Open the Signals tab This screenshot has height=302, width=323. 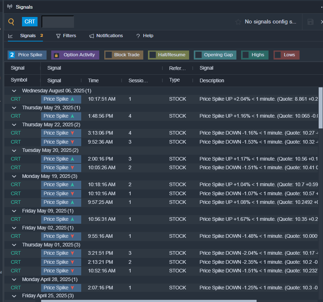pyautogui.click(x=28, y=36)
